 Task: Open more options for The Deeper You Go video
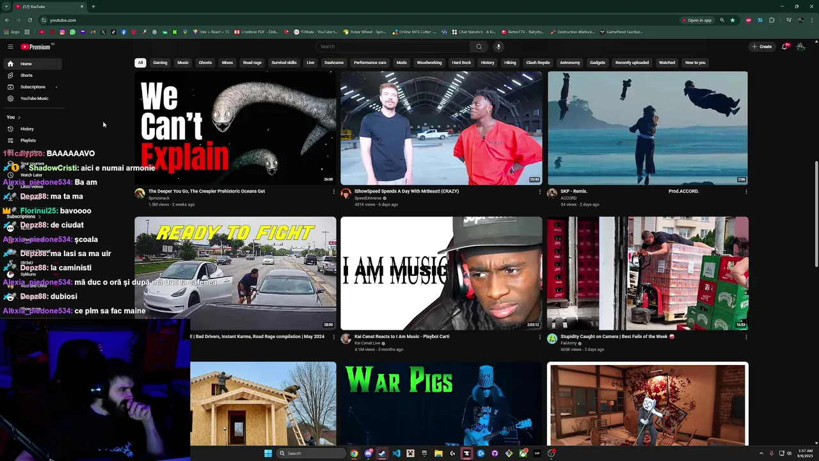point(333,191)
